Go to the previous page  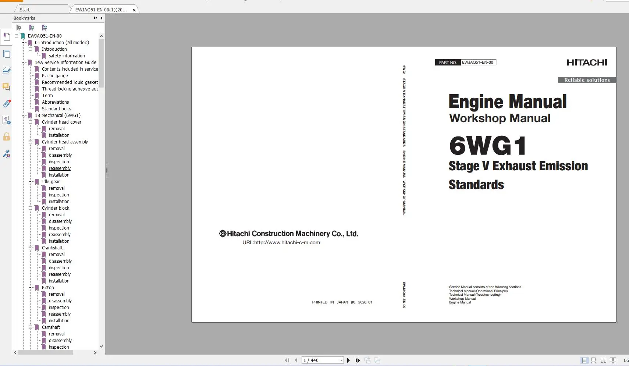(x=296, y=360)
